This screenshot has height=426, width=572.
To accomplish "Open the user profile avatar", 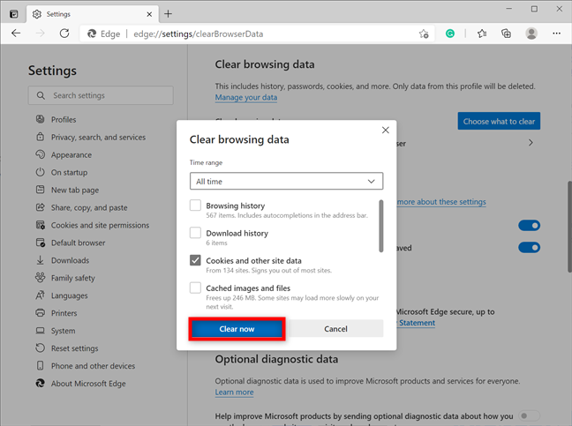I will 531,34.
